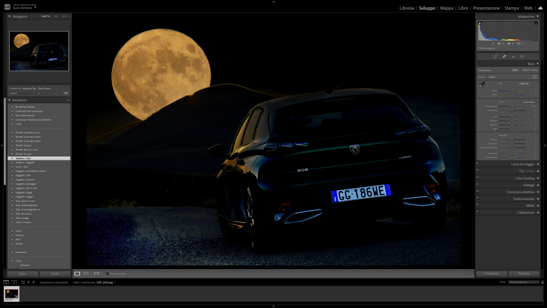
Task: Click the Navigatore preview thumbnail
Action: tap(39, 51)
